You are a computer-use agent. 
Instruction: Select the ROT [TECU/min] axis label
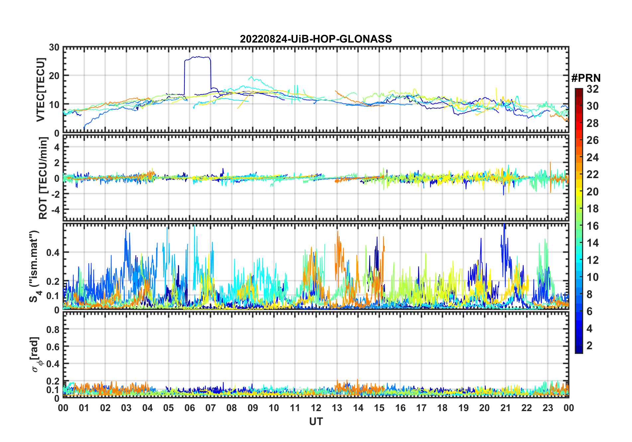(43, 178)
